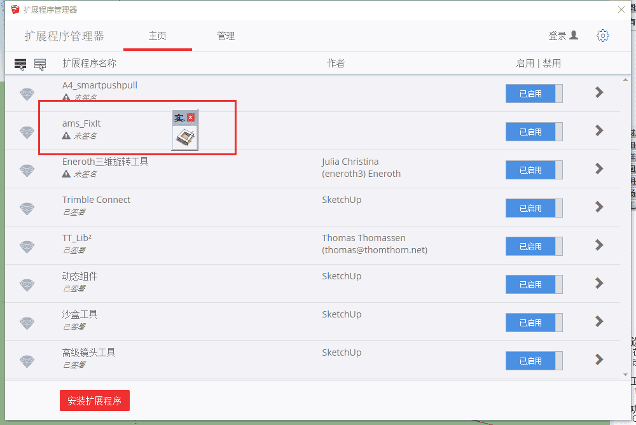This screenshot has width=636, height=425.
Task: Toggle enabled switch for A4_smartpushpull
Action: click(x=534, y=94)
